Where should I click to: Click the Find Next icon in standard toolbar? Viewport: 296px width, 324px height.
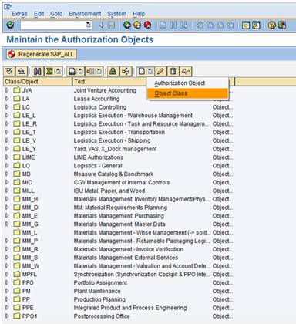click(183, 25)
